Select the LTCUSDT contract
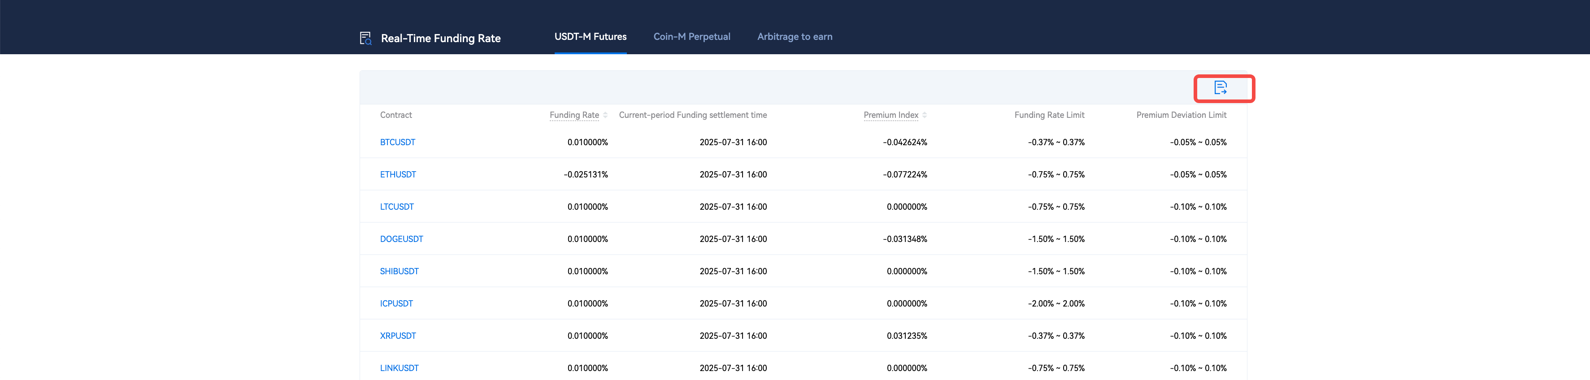1590x380 pixels. tap(397, 207)
